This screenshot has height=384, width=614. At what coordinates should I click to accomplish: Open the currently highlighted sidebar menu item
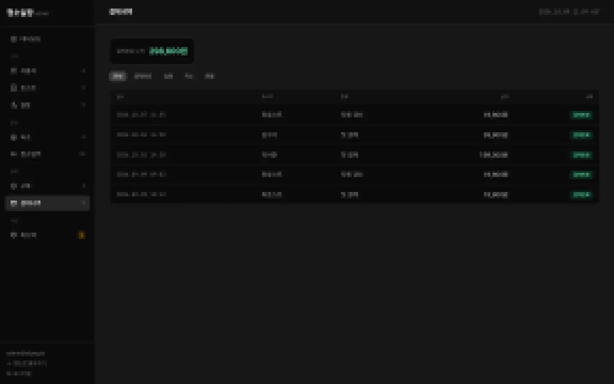(47, 203)
